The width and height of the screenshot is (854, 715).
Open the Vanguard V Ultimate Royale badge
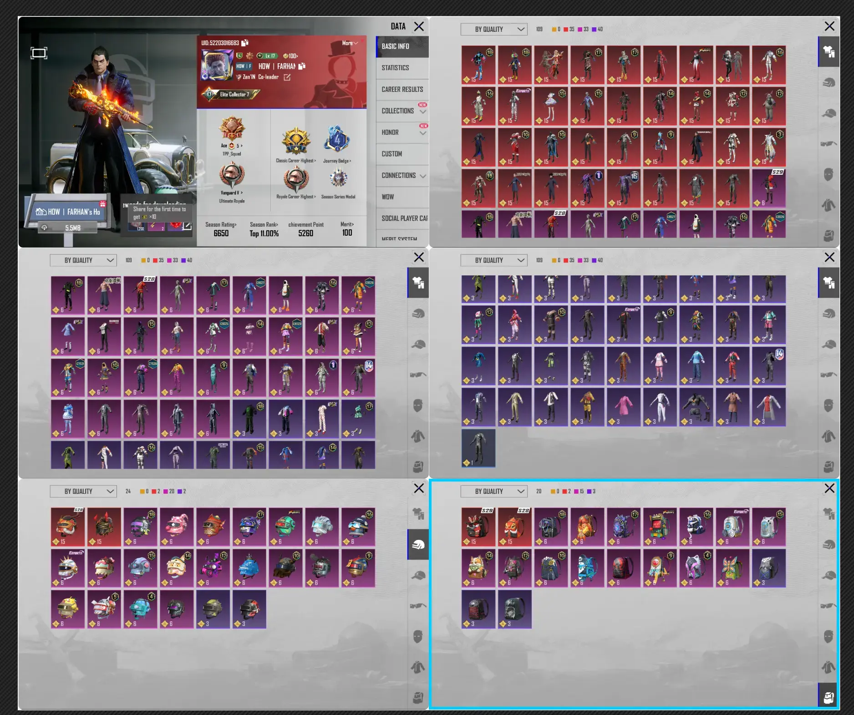coord(232,175)
